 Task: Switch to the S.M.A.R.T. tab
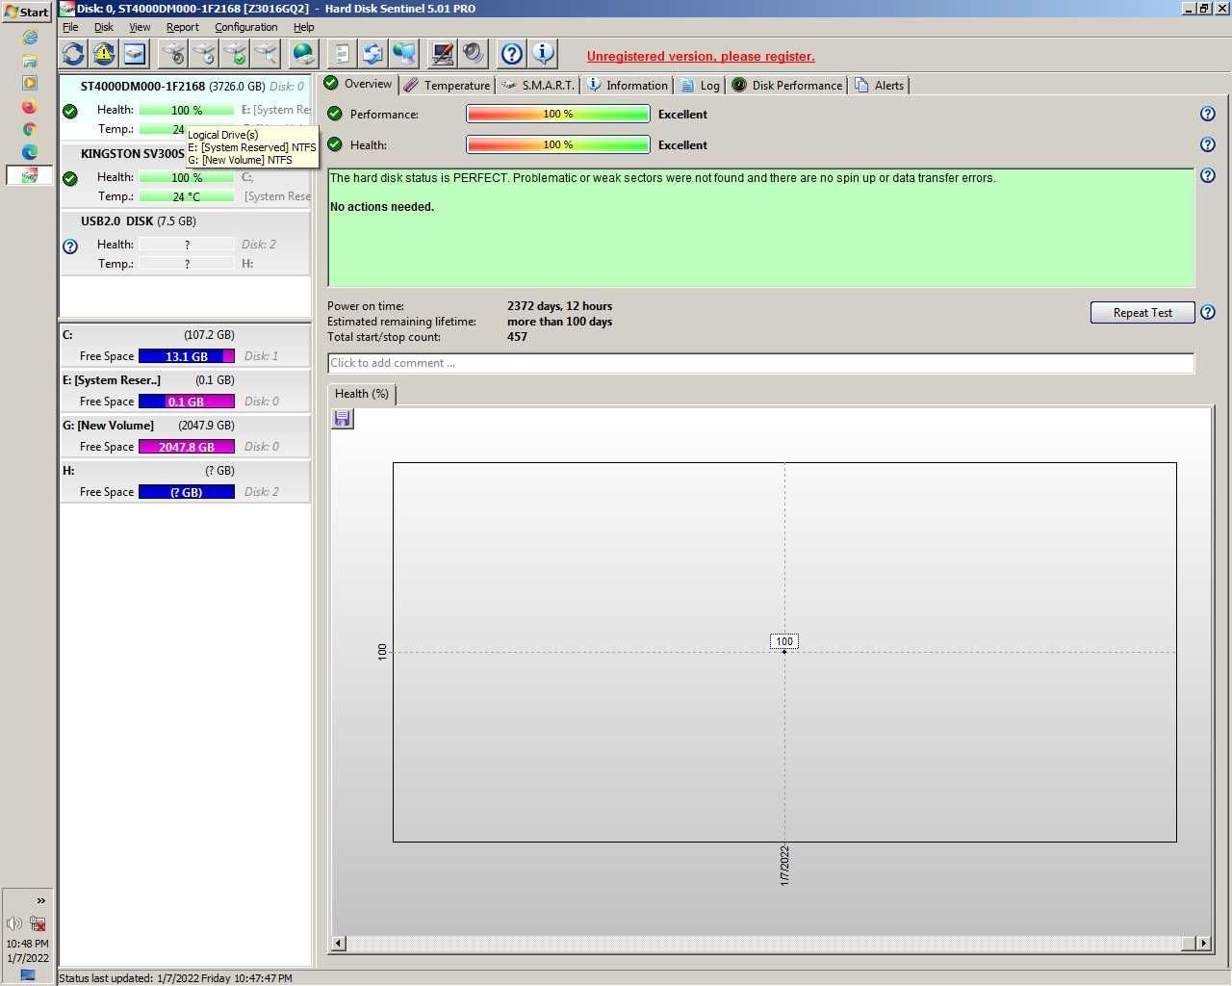[x=537, y=85]
